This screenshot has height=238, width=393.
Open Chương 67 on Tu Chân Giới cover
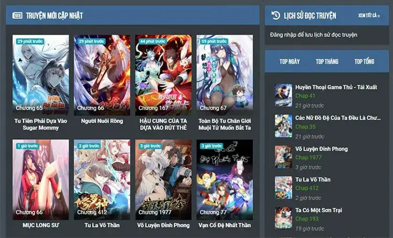213,108
